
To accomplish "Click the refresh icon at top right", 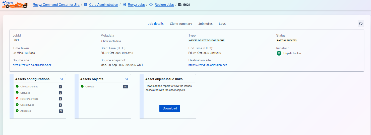I will point(361,24).
